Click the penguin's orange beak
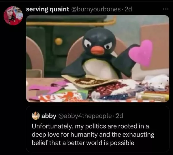 point(97,50)
